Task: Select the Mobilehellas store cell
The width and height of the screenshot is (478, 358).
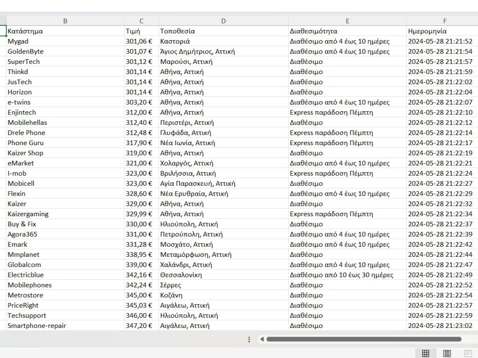Action: point(65,122)
